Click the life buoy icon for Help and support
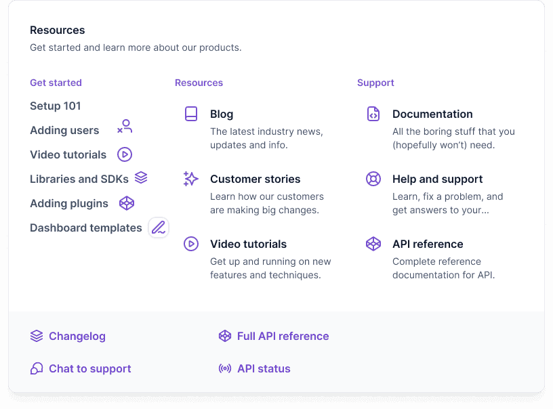The height and width of the screenshot is (409, 553). 373,179
